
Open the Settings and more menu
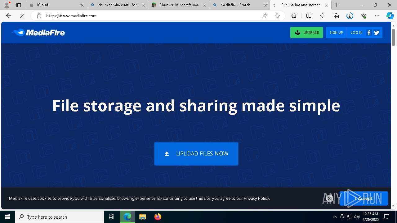pos(377,16)
